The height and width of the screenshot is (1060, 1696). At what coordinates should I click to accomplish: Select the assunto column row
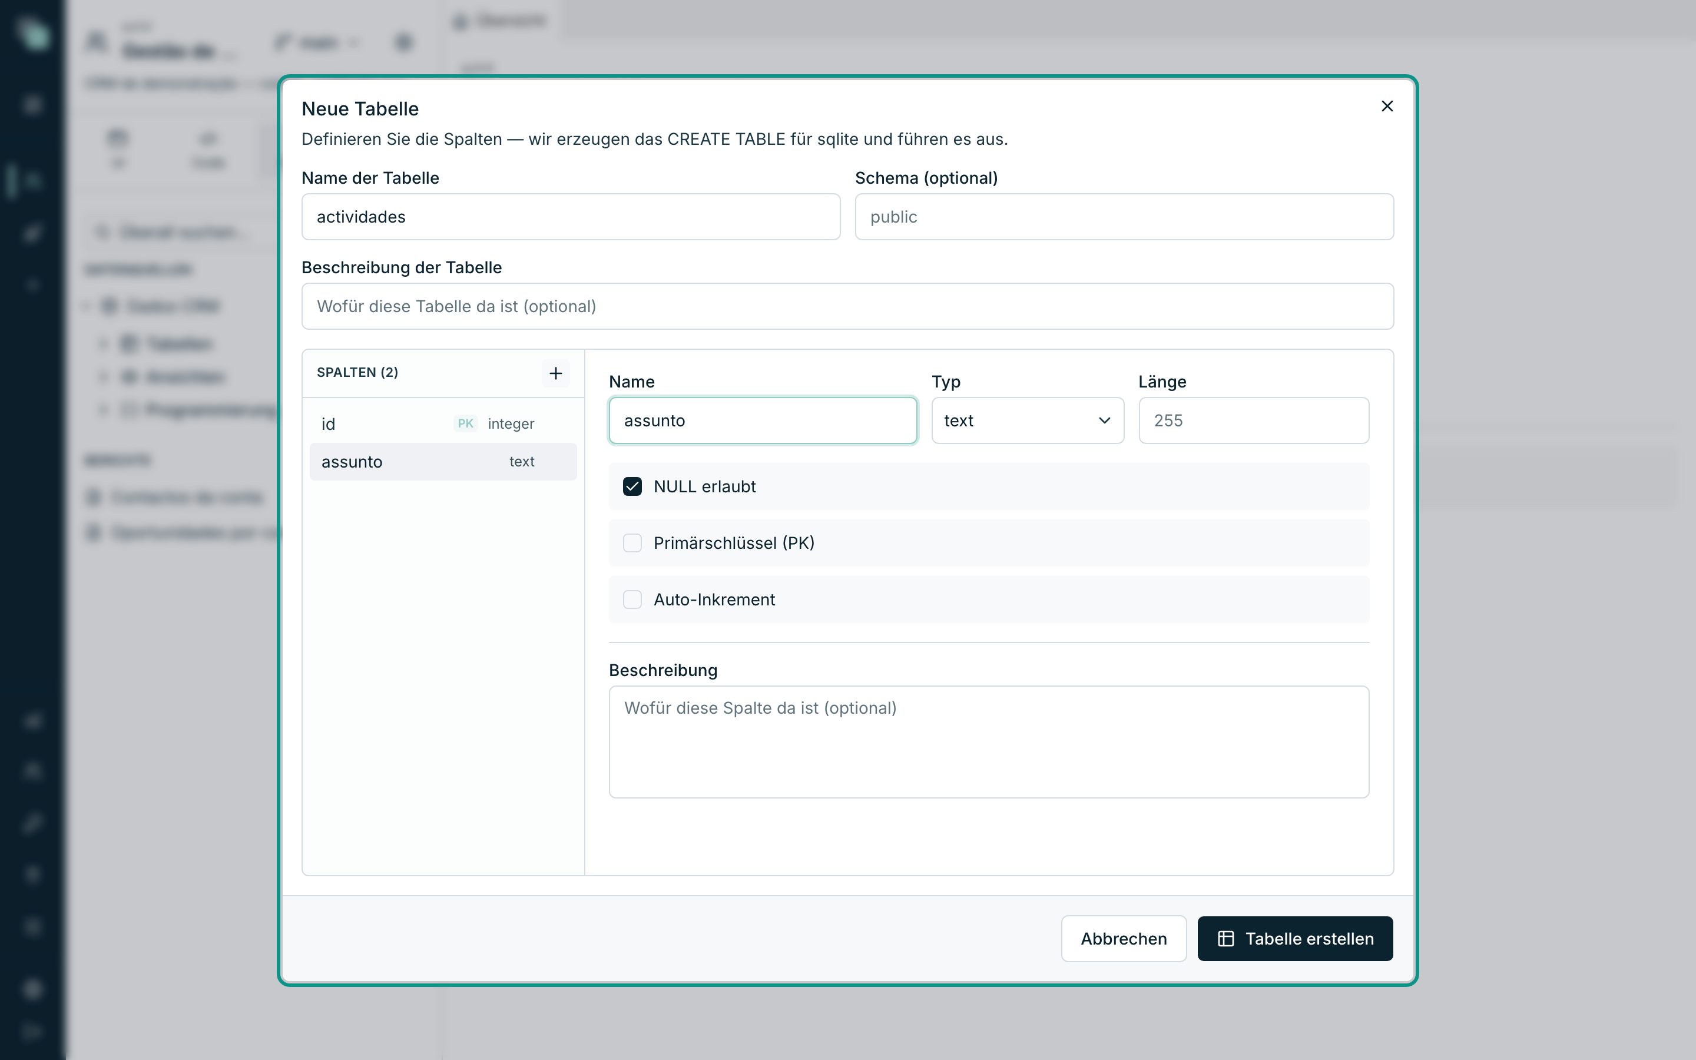click(443, 461)
